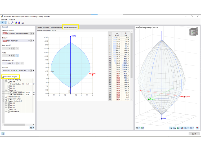Go to next Posudek with right arrow
This screenshot has height=151, width=201.
(x=34, y=71)
